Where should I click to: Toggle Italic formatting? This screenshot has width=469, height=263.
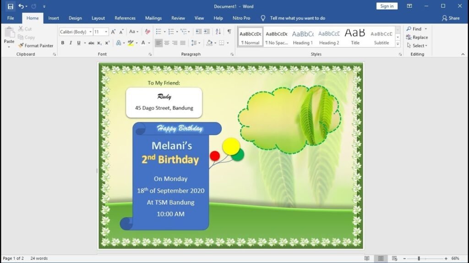71,43
